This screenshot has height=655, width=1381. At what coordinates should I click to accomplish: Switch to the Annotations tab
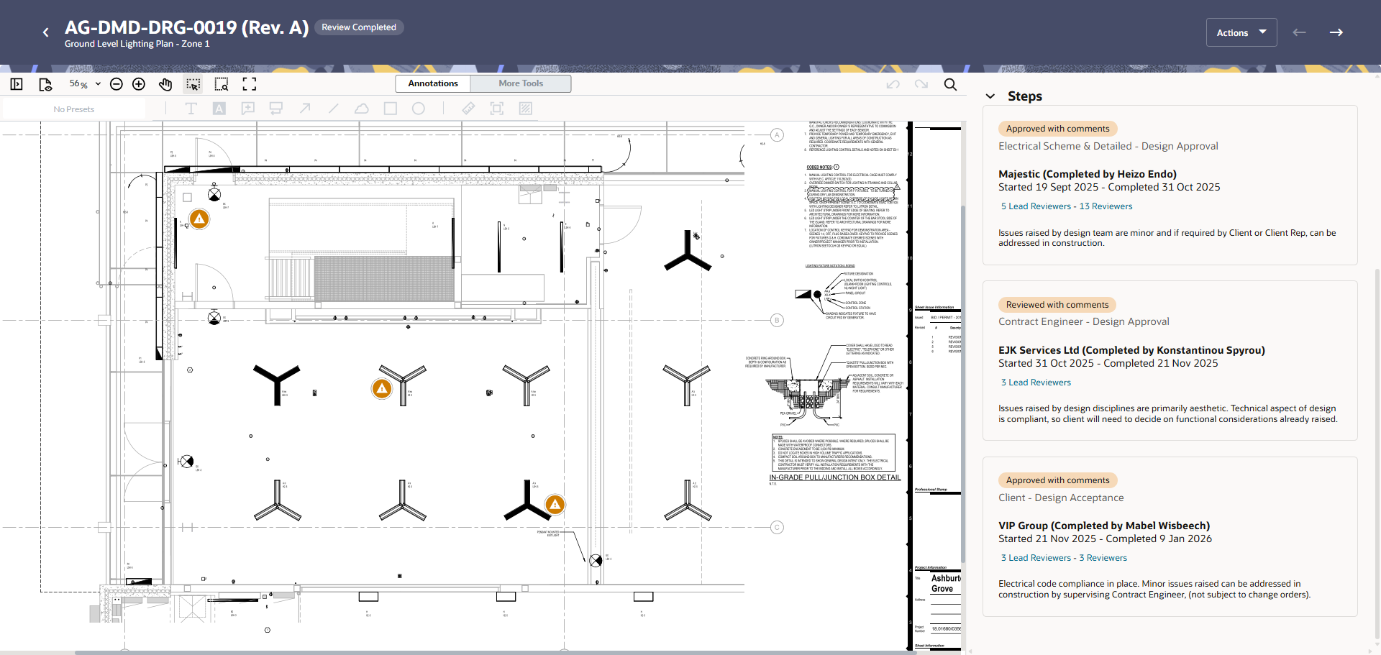pyautogui.click(x=433, y=83)
